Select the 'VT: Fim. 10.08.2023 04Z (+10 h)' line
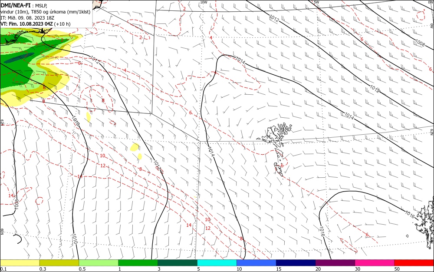 [x=36, y=24]
